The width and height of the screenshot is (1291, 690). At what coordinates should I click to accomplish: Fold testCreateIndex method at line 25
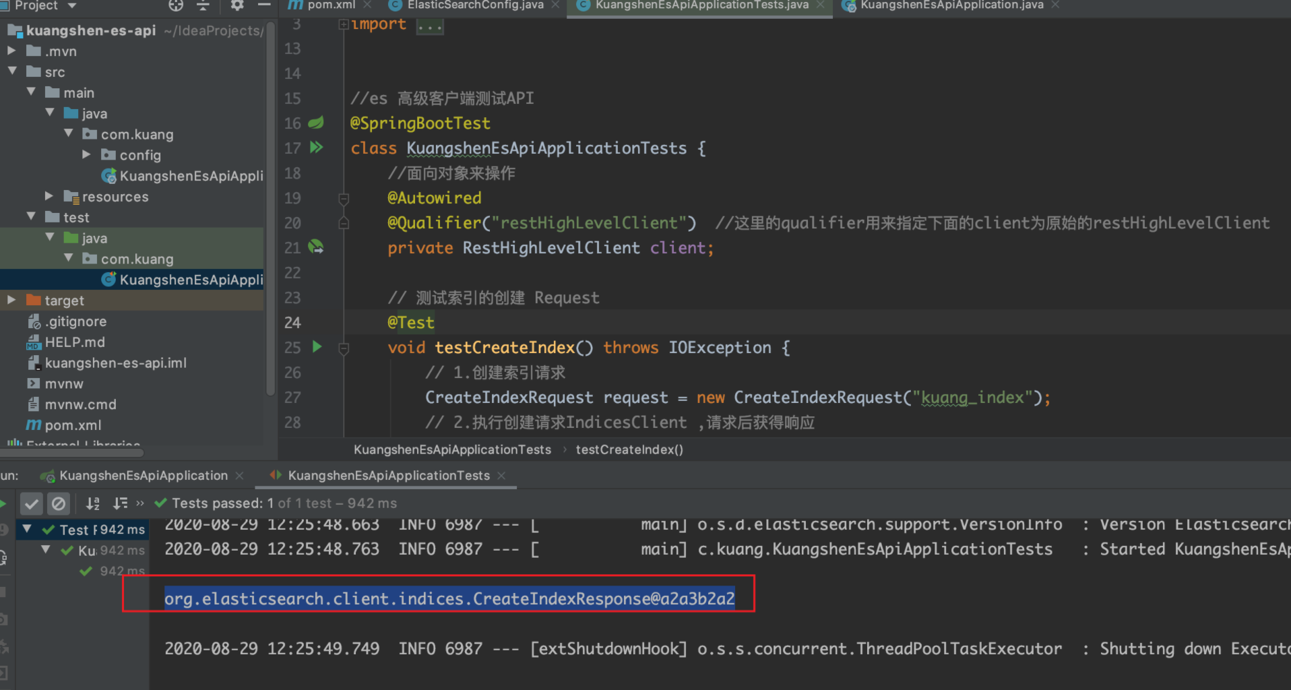(x=344, y=348)
